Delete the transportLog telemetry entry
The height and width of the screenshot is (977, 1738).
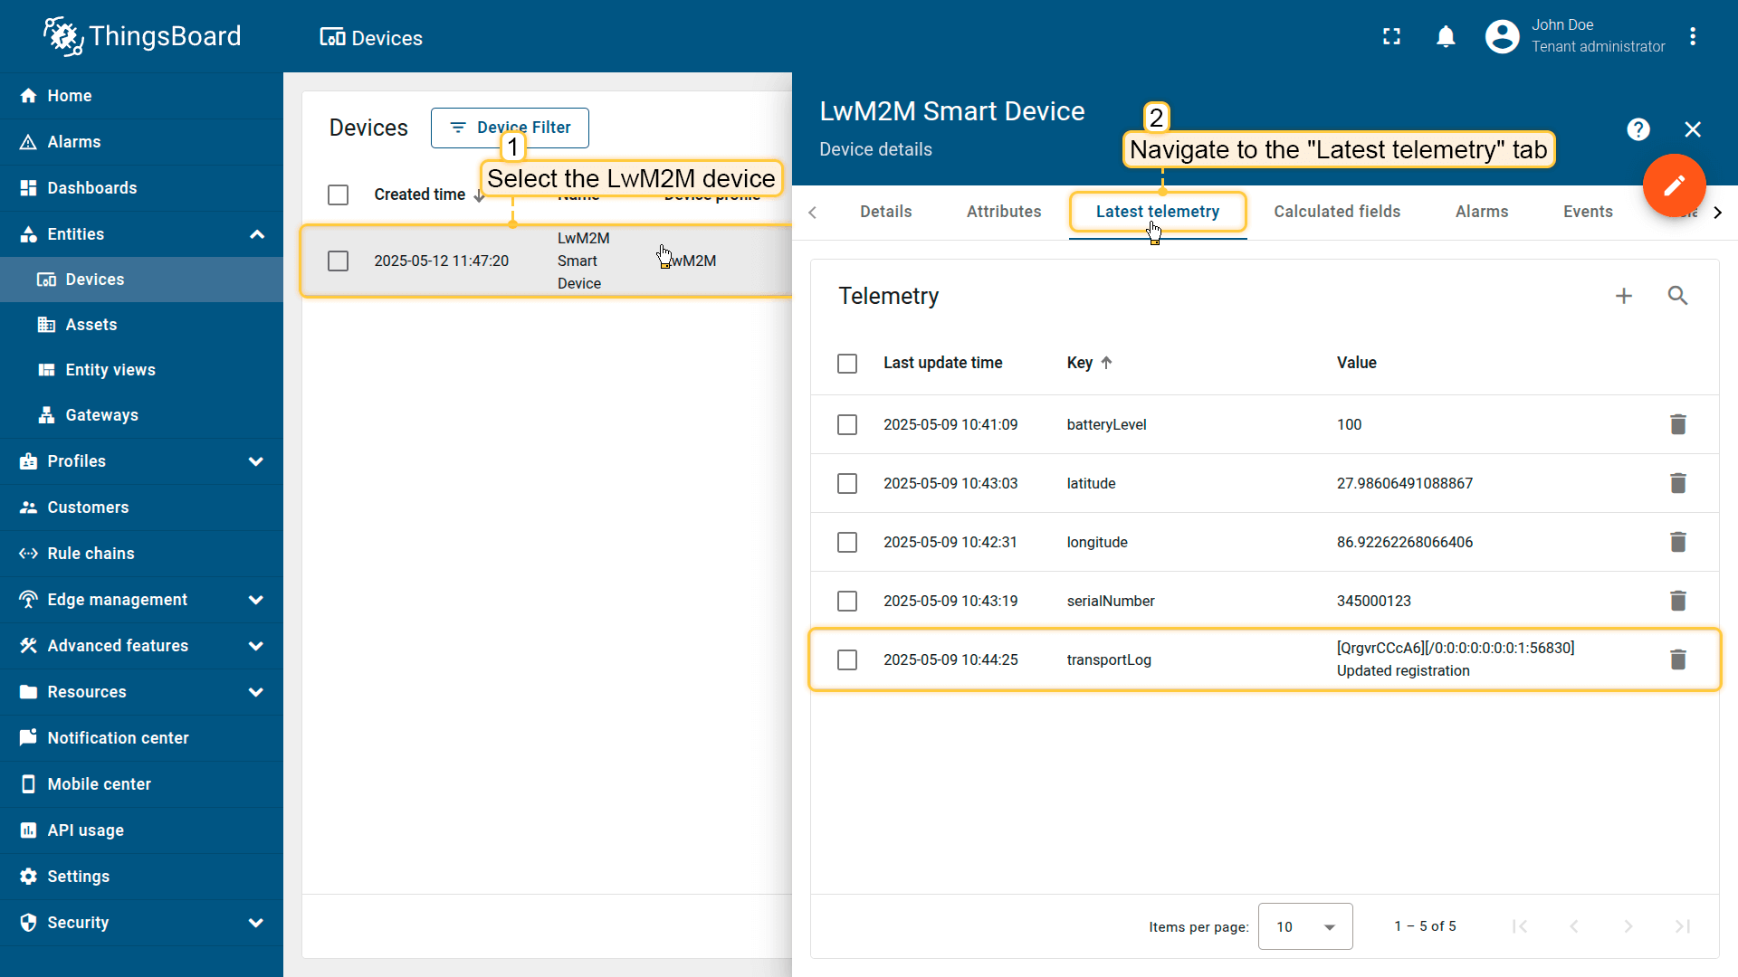click(x=1677, y=659)
